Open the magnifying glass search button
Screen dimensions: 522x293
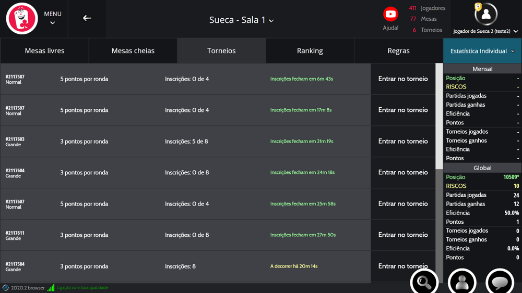coord(424,282)
